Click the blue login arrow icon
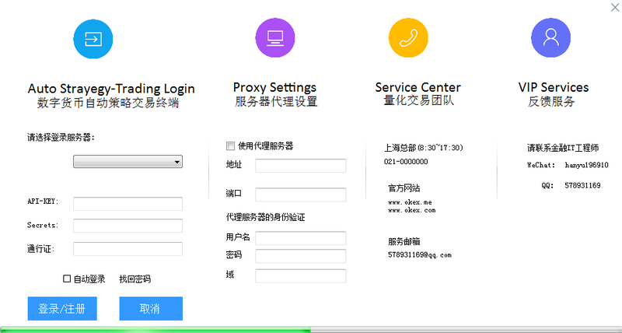 click(93, 39)
